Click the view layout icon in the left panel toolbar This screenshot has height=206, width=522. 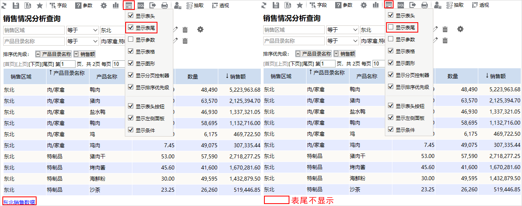point(128,5)
